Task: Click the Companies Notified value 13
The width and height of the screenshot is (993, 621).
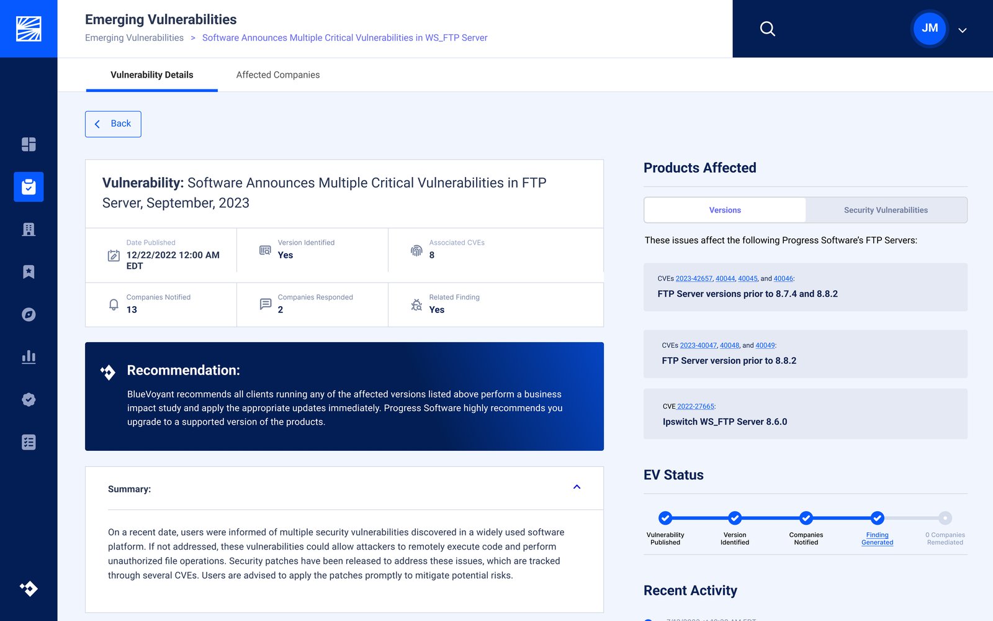Action: click(x=132, y=310)
